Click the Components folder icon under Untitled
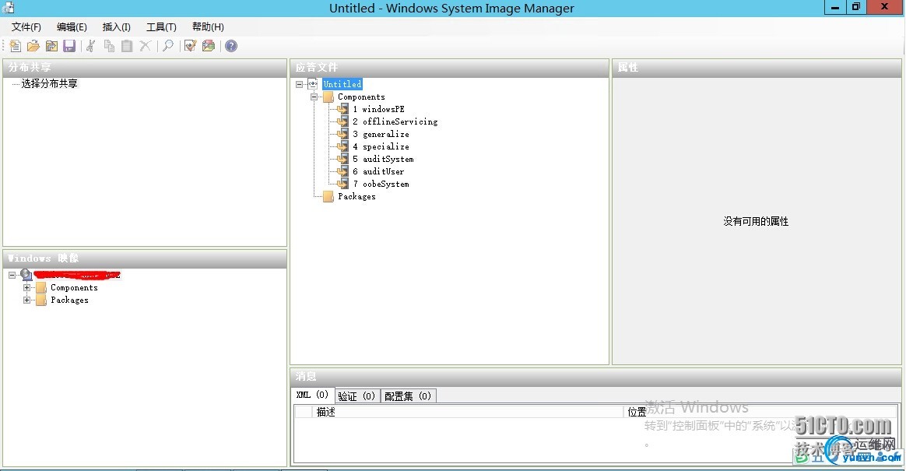The width and height of the screenshot is (906, 471). pos(328,97)
